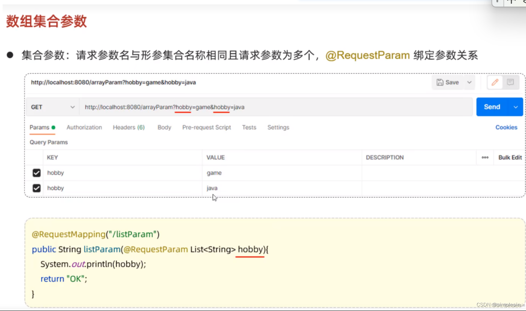Expand the Save button dropdown arrow
Viewport: 526px width, 311px height.
click(x=470, y=82)
